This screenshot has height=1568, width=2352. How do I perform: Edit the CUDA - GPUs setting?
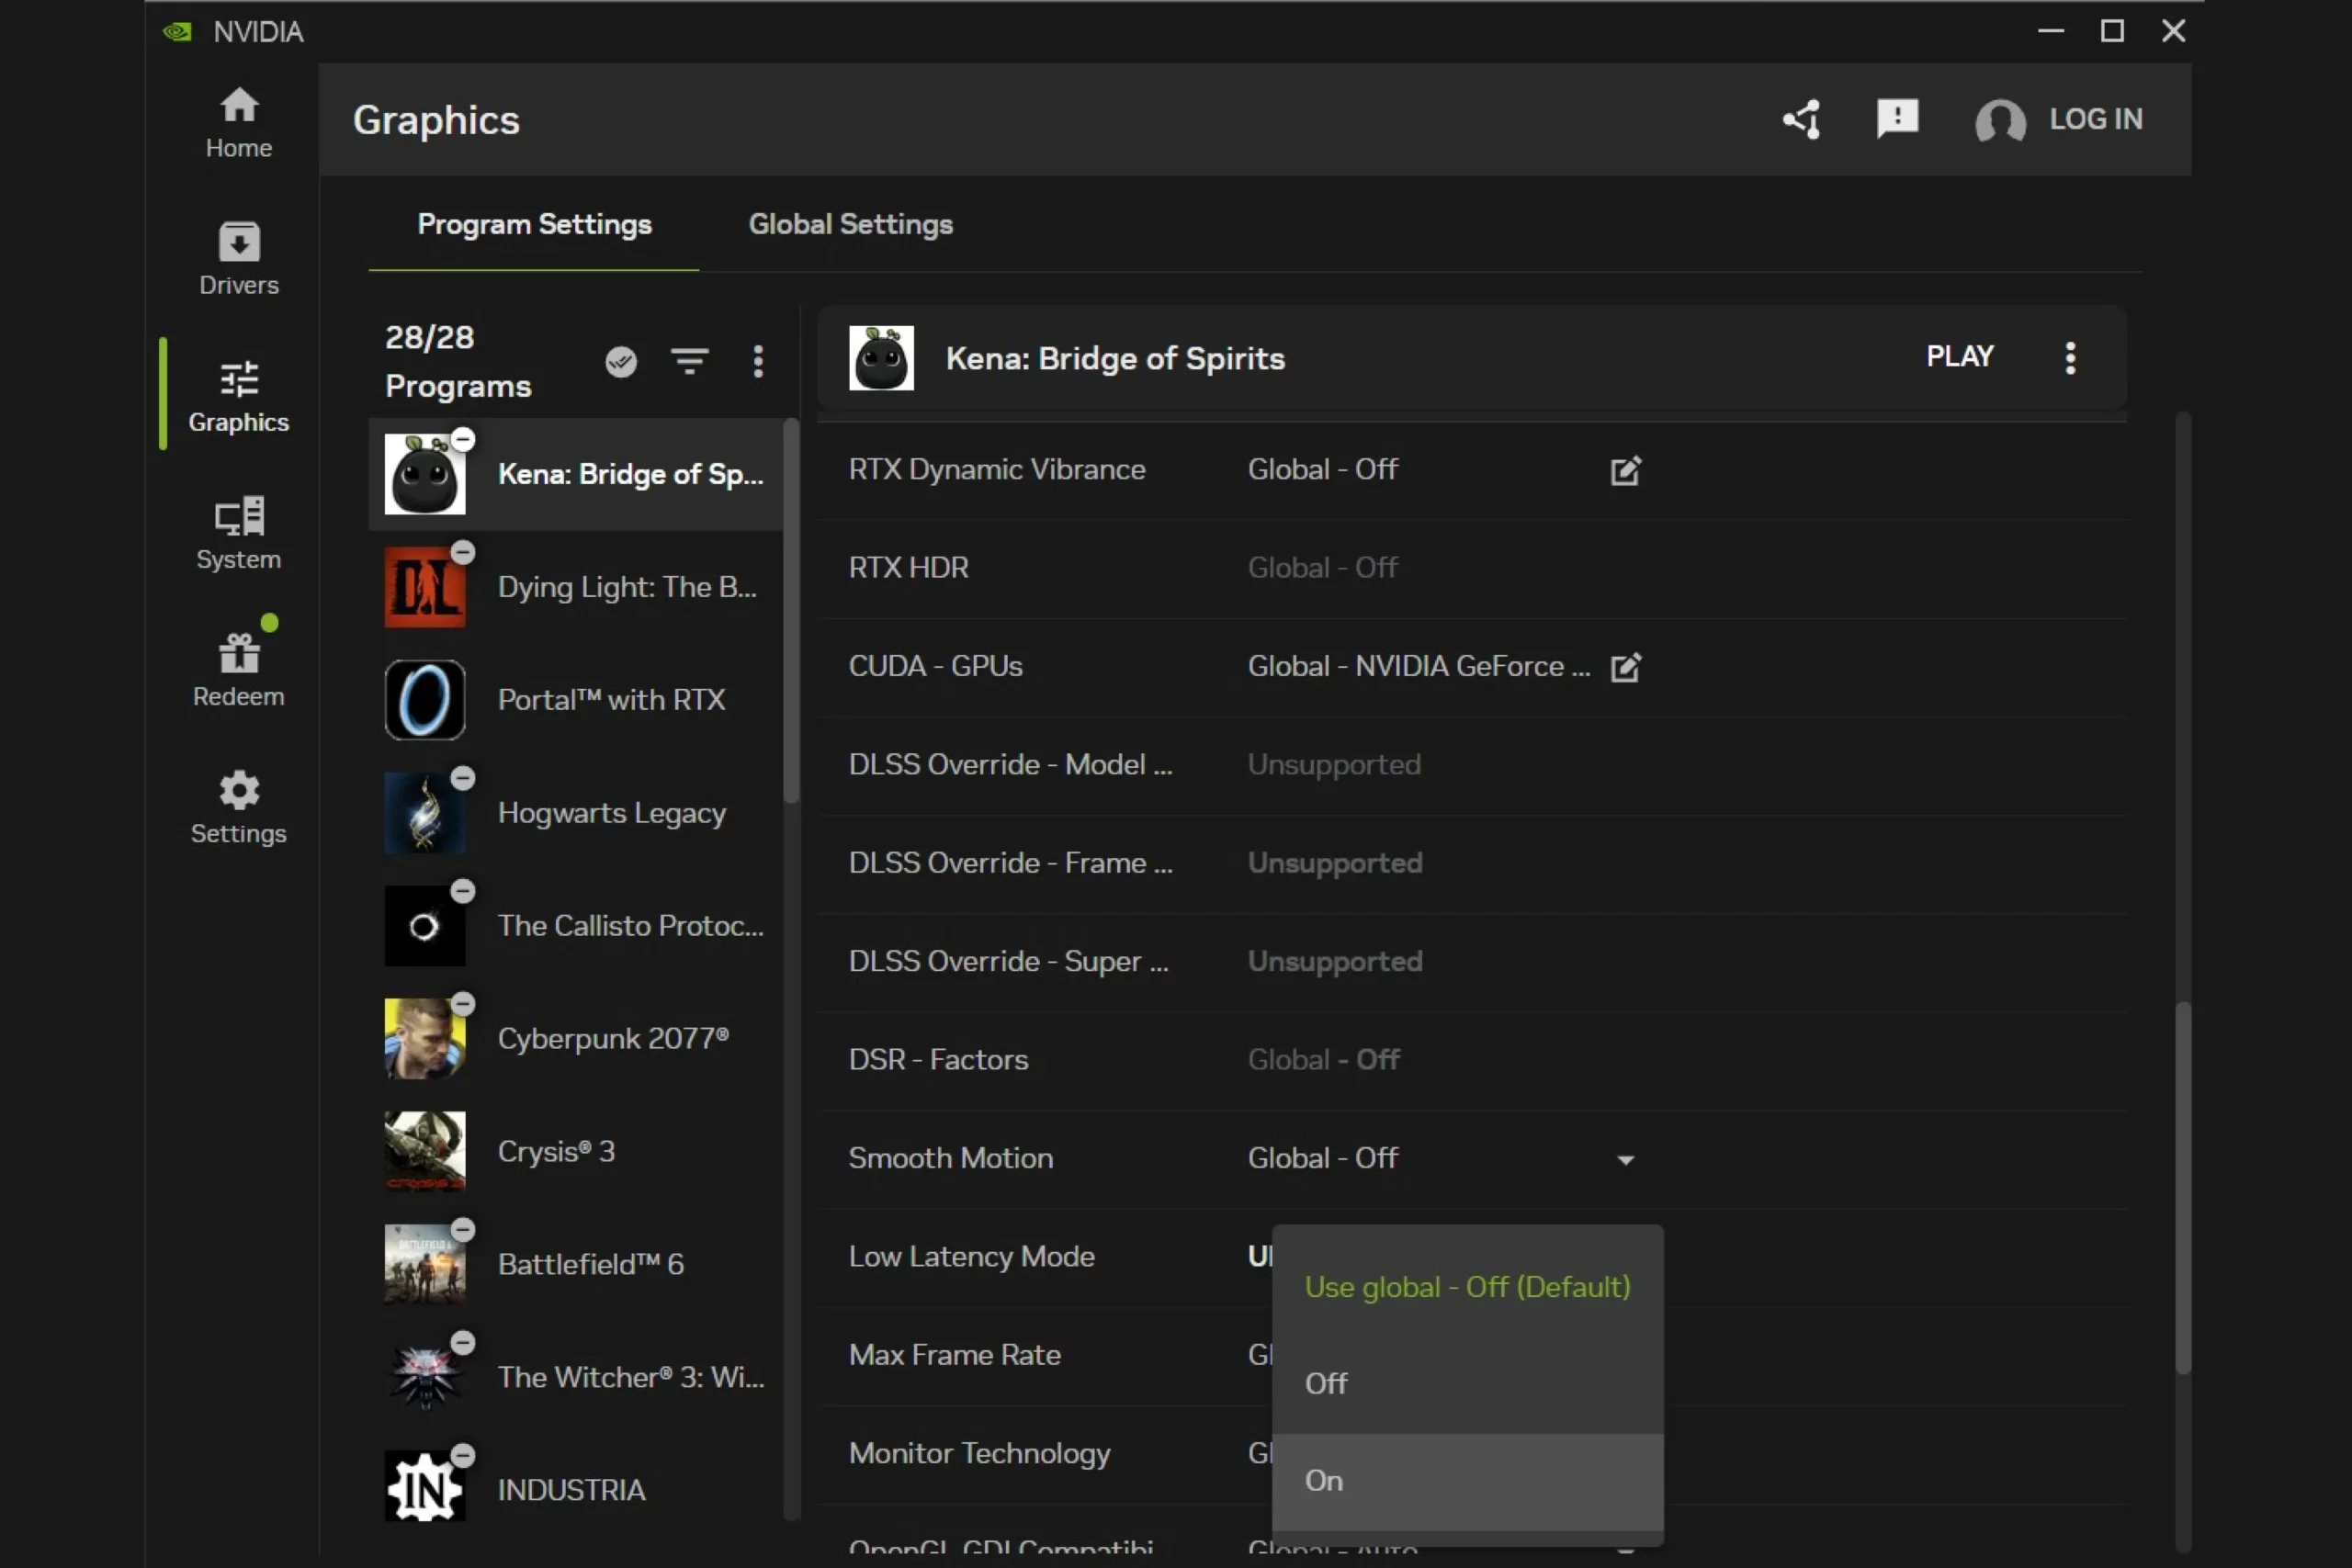[1625, 667]
